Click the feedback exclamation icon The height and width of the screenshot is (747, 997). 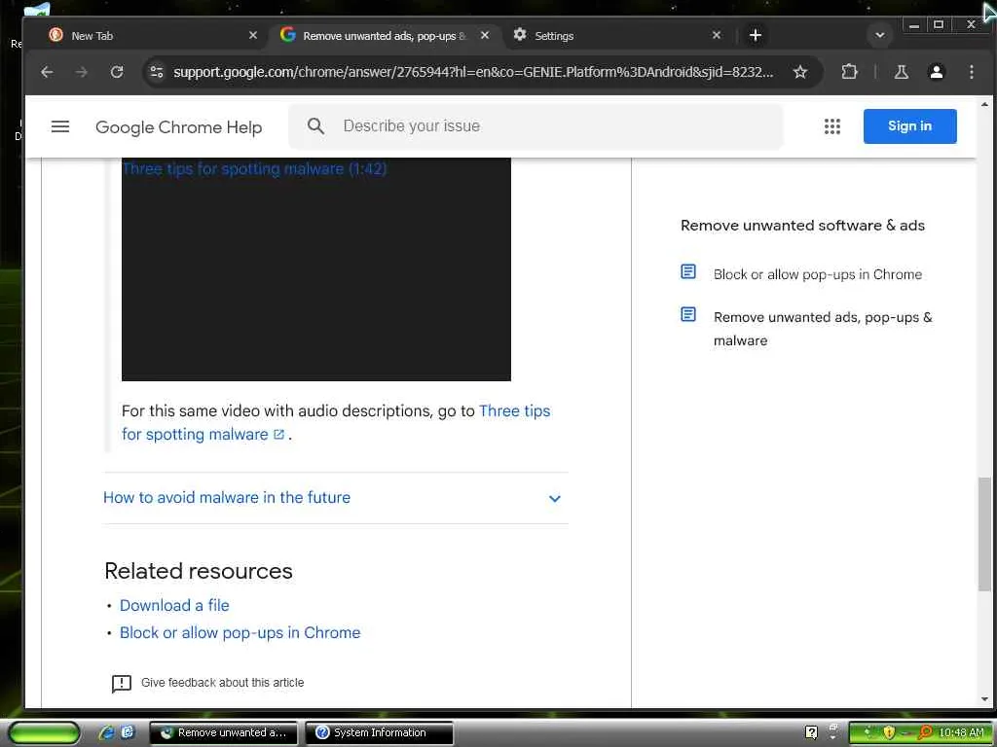point(122,684)
